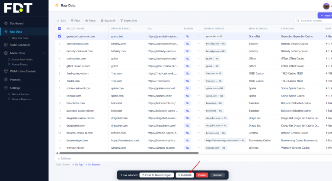Click the scroll-left arrow of the grid
Image resolution: width=332 pixels, height=181 pixels.
pos(57,153)
